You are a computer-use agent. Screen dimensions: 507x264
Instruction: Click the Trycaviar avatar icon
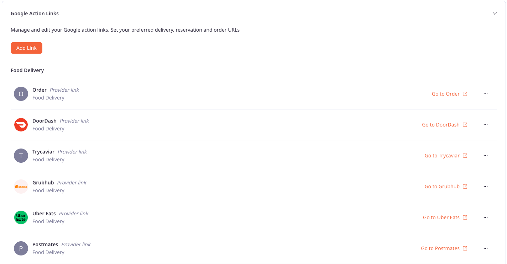(x=21, y=156)
